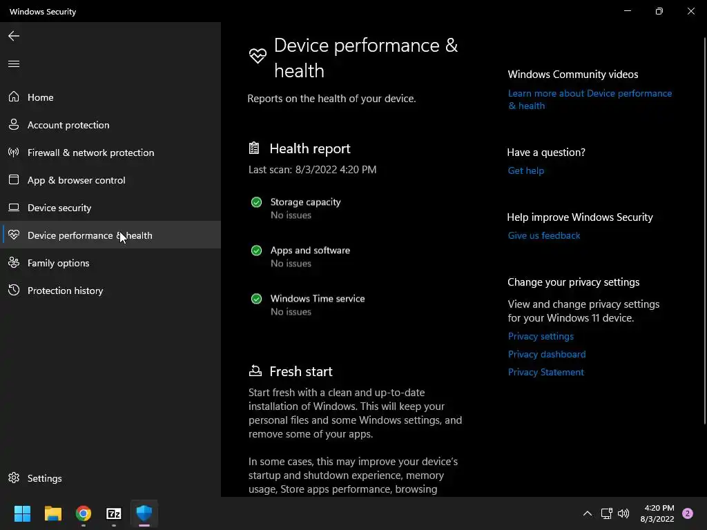Click the Windows Security shield taskbar icon

pos(144,513)
